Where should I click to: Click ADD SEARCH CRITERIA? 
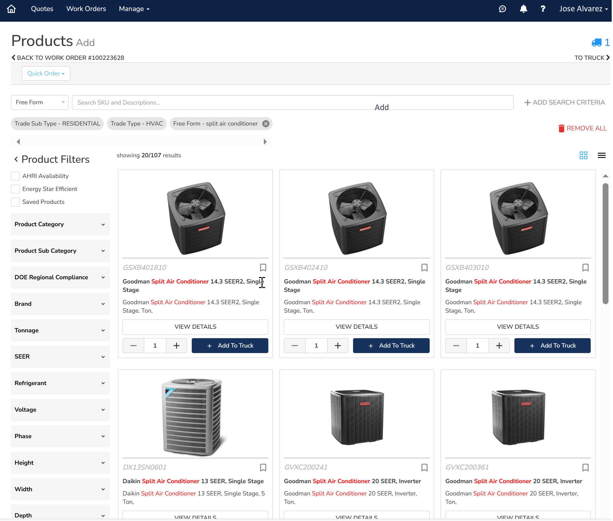click(x=565, y=102)
